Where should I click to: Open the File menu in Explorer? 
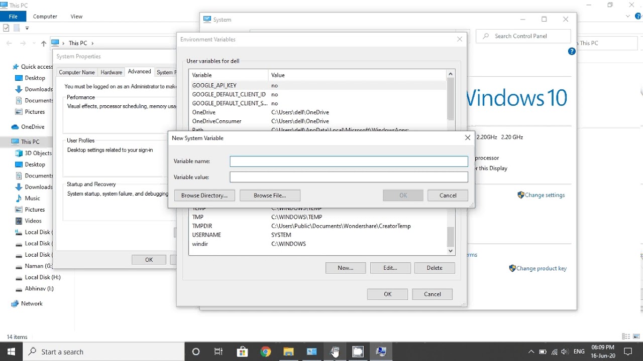[x=13, y=17]
